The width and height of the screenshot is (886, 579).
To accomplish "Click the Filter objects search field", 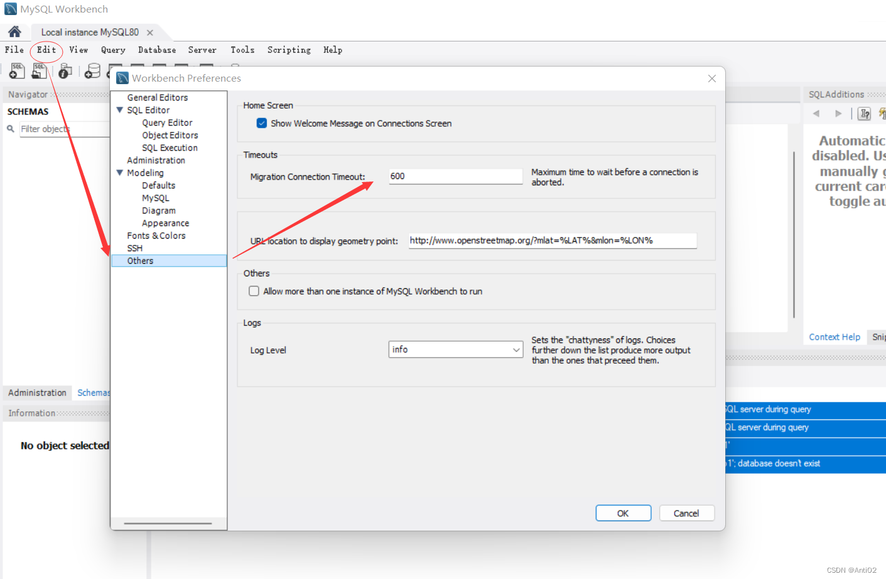I will [65, 129].
